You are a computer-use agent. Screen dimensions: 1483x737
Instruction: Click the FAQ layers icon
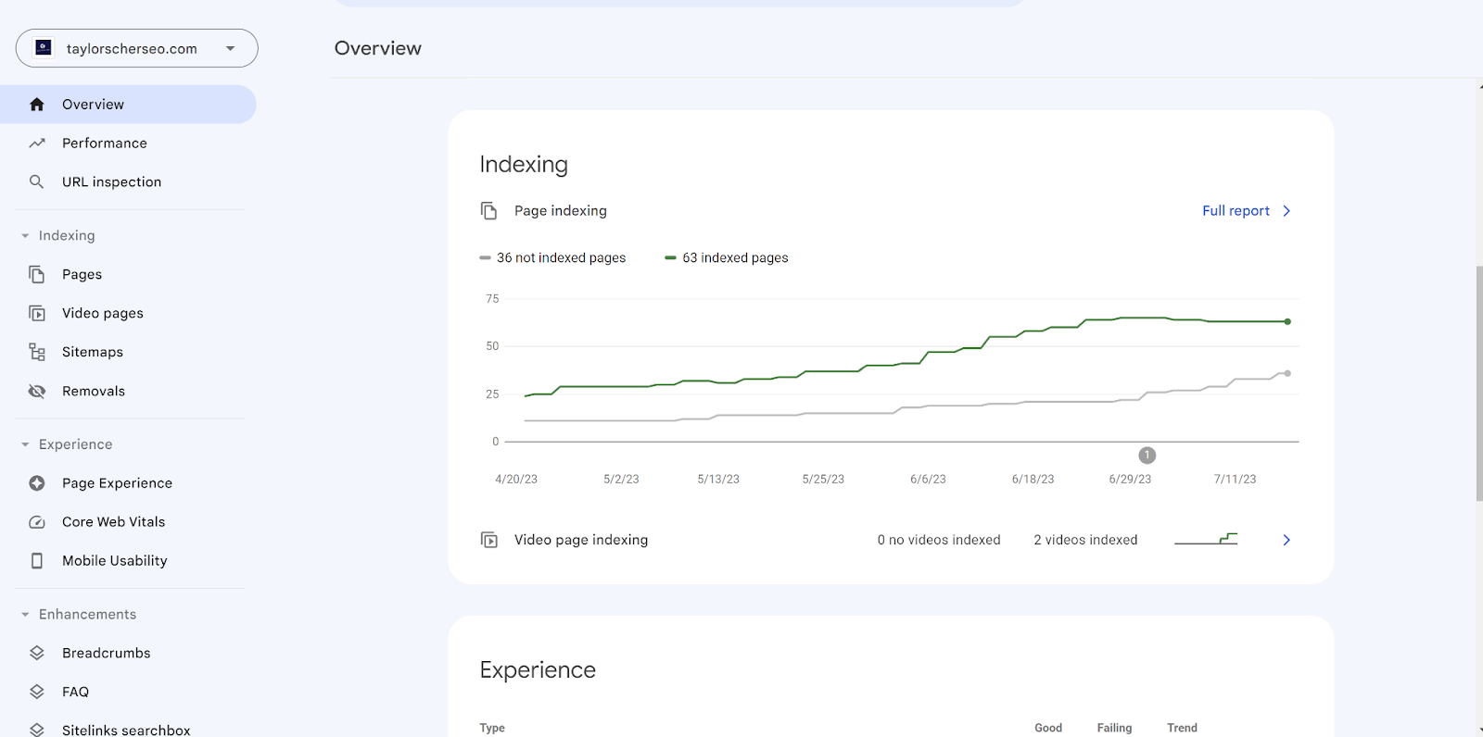[37, 693]
